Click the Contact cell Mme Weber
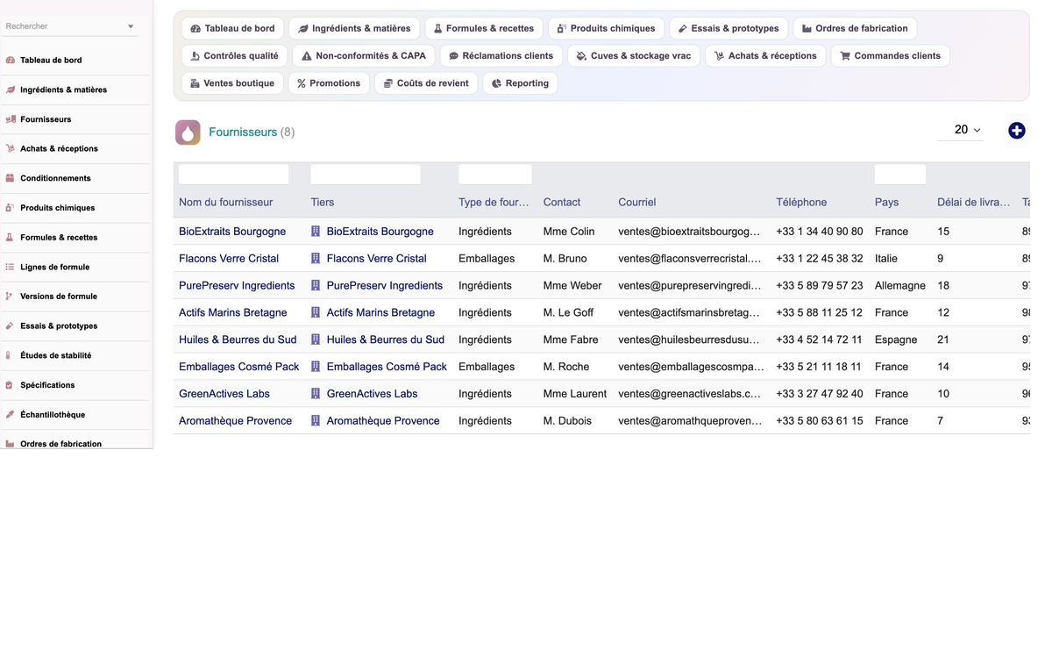The height and width of the screenshot is (658, 1052). pyautogui.click(x=572, y=286)
